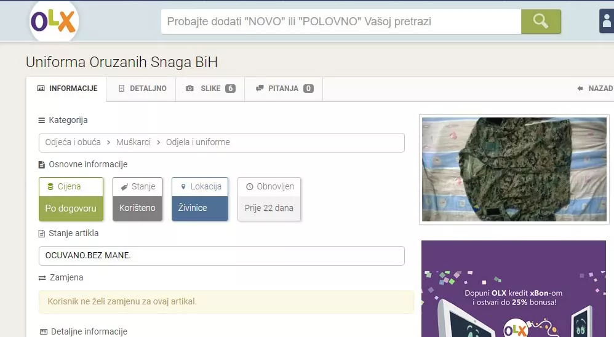Click the camera icon on Slike tab
The width and height of the screenshot is (614, 337).
coord(190,89)
